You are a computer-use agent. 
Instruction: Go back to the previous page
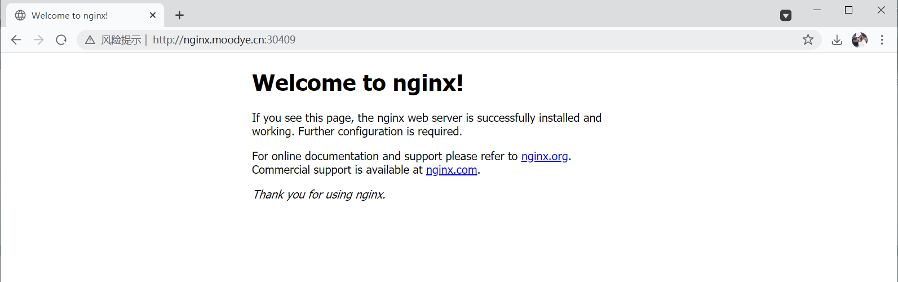click(x=16, y=39)
